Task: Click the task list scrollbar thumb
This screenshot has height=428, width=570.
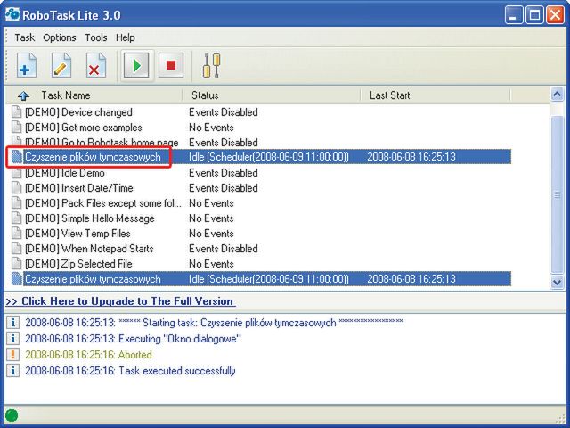Action: 557,195
